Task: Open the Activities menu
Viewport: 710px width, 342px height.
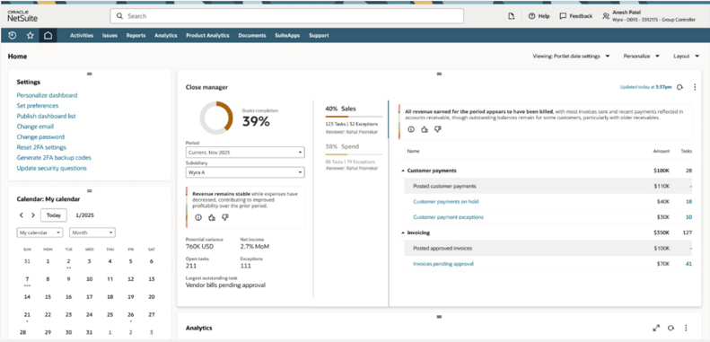Action: tap(82, 35)
